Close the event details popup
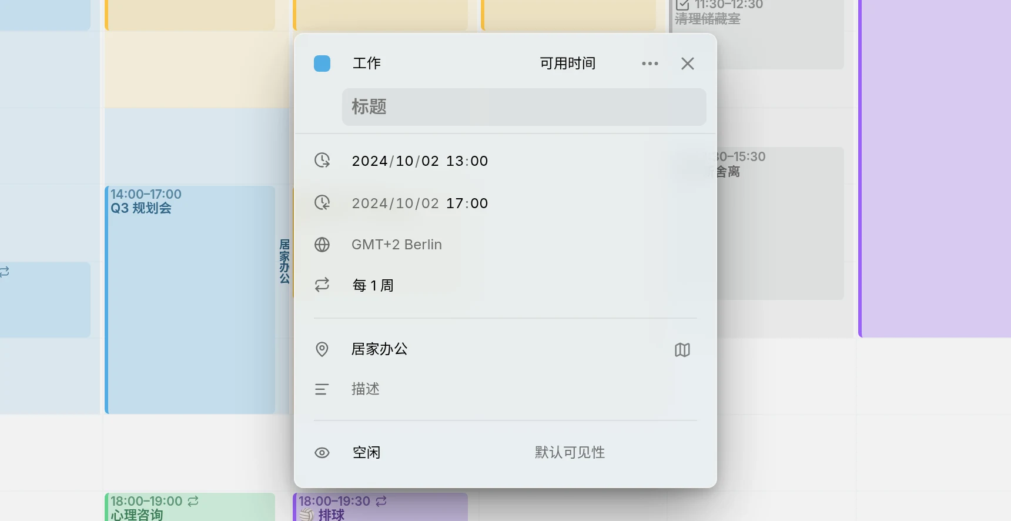 coord(688,64)
